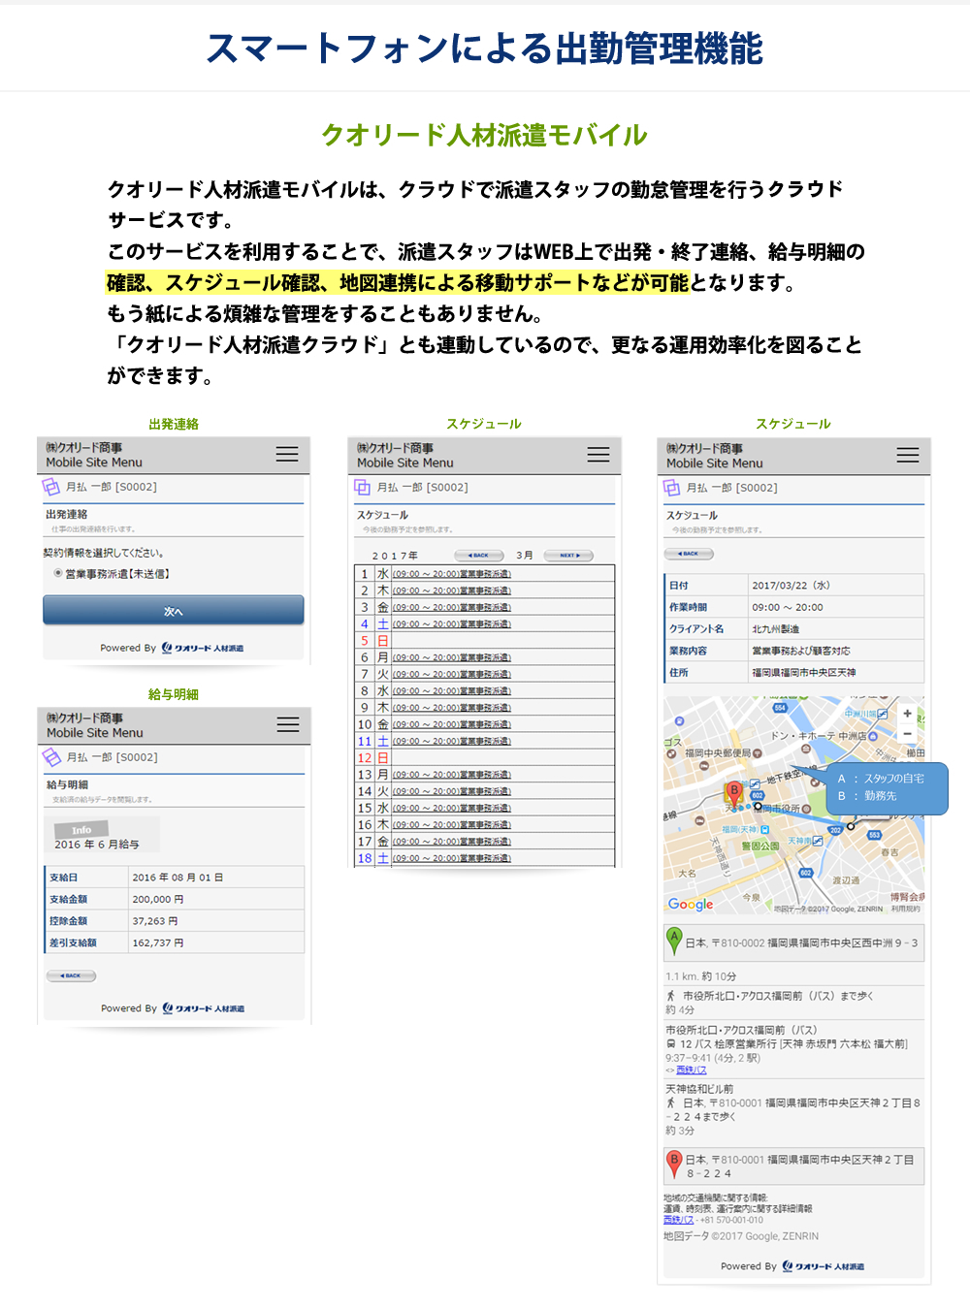Open hamburger menu on the 出発連絡 screen
This screenshot has width=970, height=1309.
287,454
